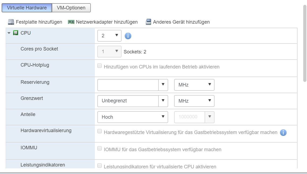Collapse the CPU section triangle
Screen dimensions: 307x174
point(9,33)
